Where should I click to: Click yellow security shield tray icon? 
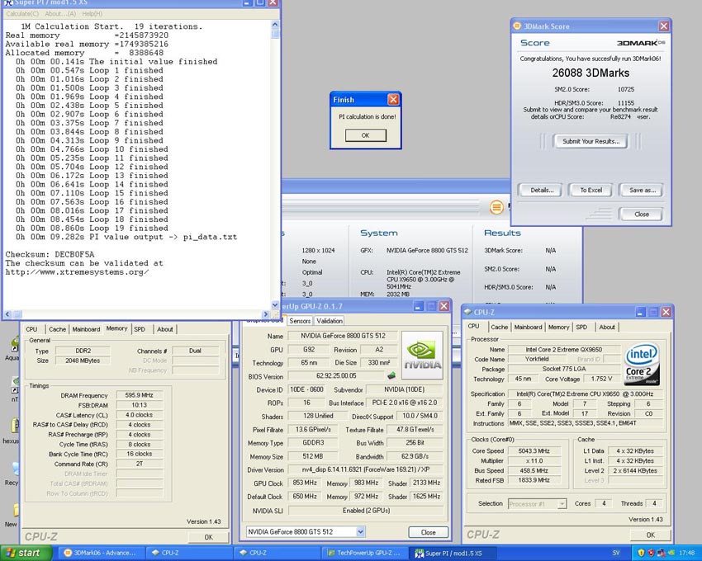coord(641,553)
